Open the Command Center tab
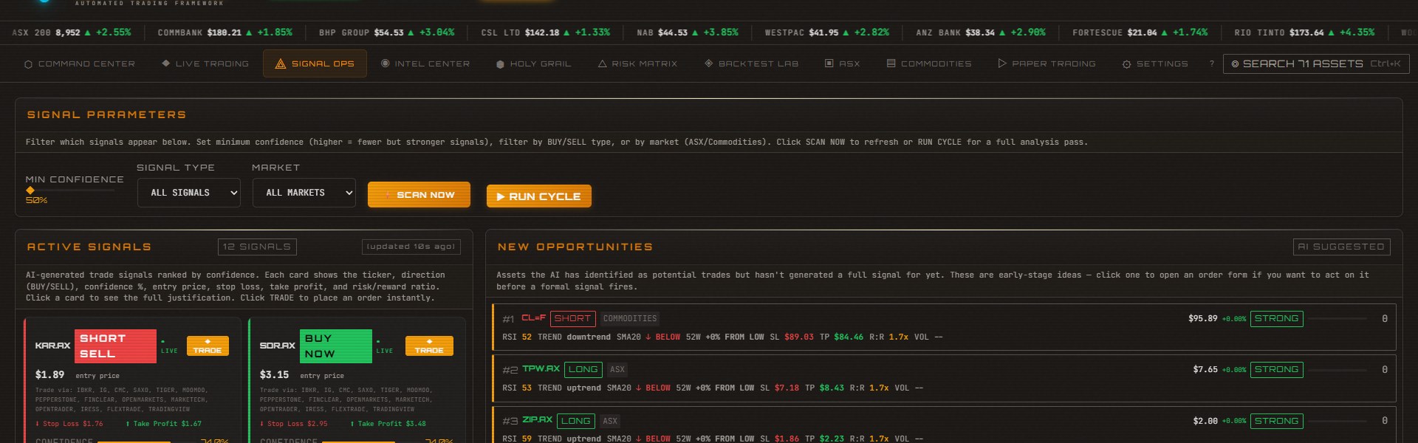Screen dimensions: 1418x443 [x=80, y=64]
